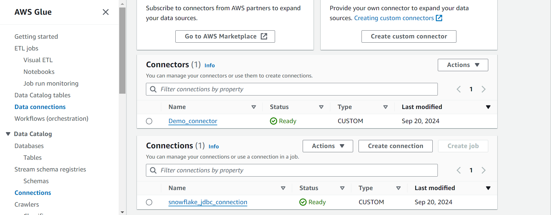Viewport: 551px width, 215px height.
Task: Click the sidebar scrollbar thumb
Action: click(x=122, y=50)
